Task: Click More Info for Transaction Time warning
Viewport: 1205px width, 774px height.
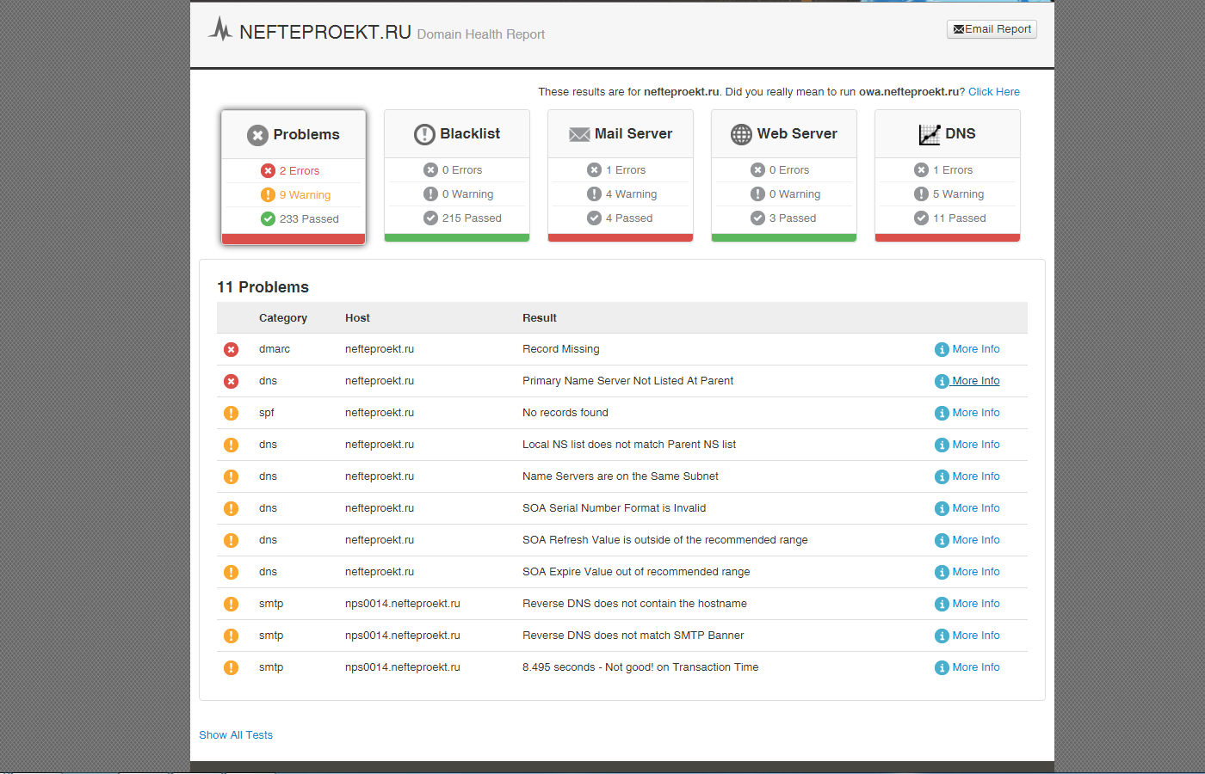Action: (x=975, y=667)
